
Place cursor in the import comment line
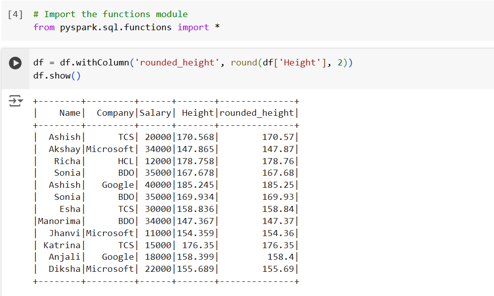point(110,14)
